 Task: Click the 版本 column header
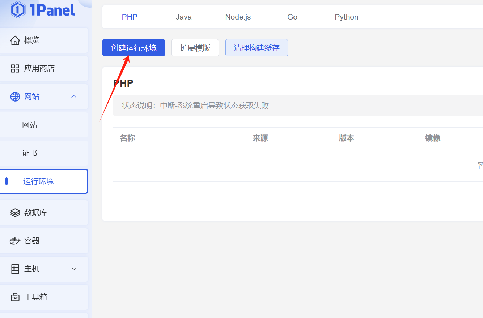coord(347,138)
